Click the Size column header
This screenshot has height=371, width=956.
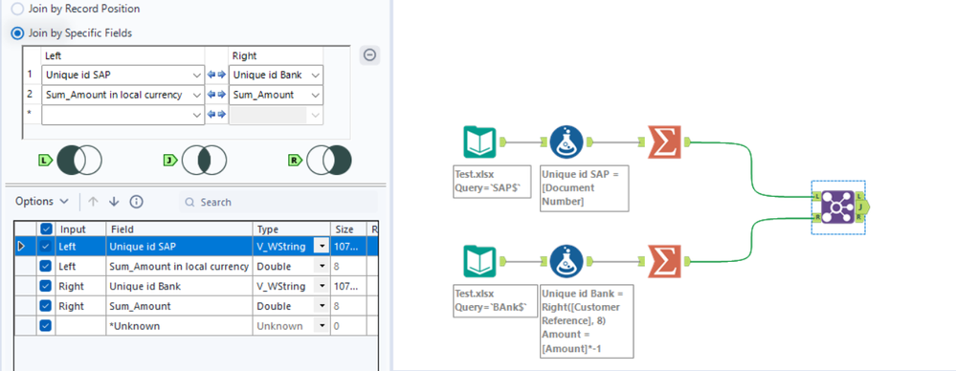coord(348,229)
